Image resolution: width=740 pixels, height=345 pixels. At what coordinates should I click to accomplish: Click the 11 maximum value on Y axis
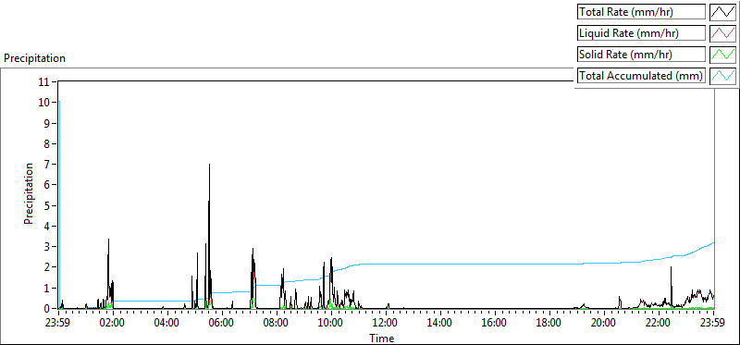pos(44,81)
